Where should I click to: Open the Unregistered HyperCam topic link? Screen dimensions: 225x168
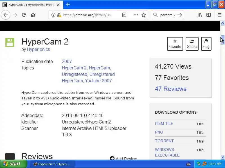pos(88,78)
